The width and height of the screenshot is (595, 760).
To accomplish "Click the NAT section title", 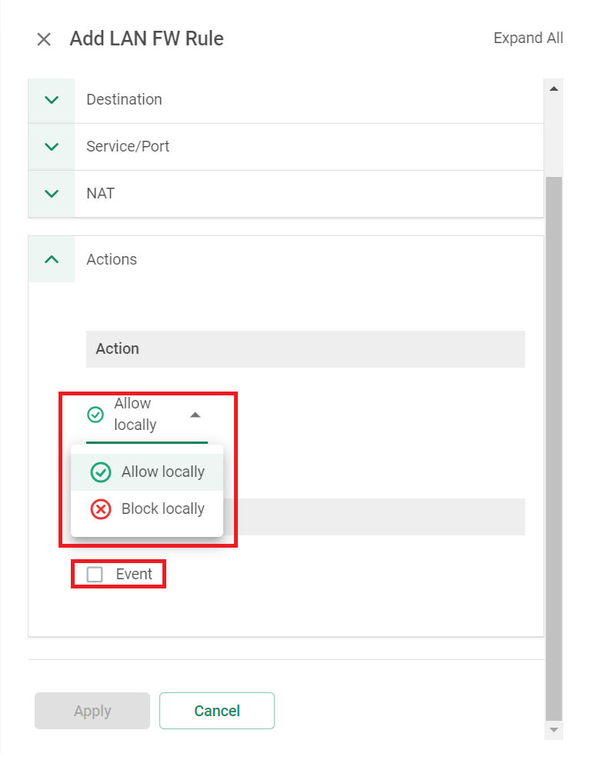I will (x=100, y=193).
